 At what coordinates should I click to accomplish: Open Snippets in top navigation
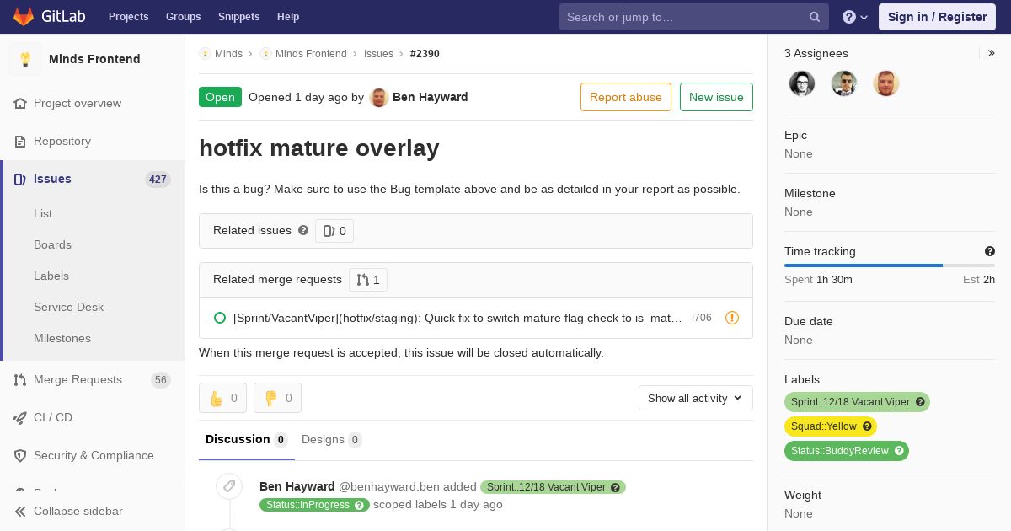(238, 17)
